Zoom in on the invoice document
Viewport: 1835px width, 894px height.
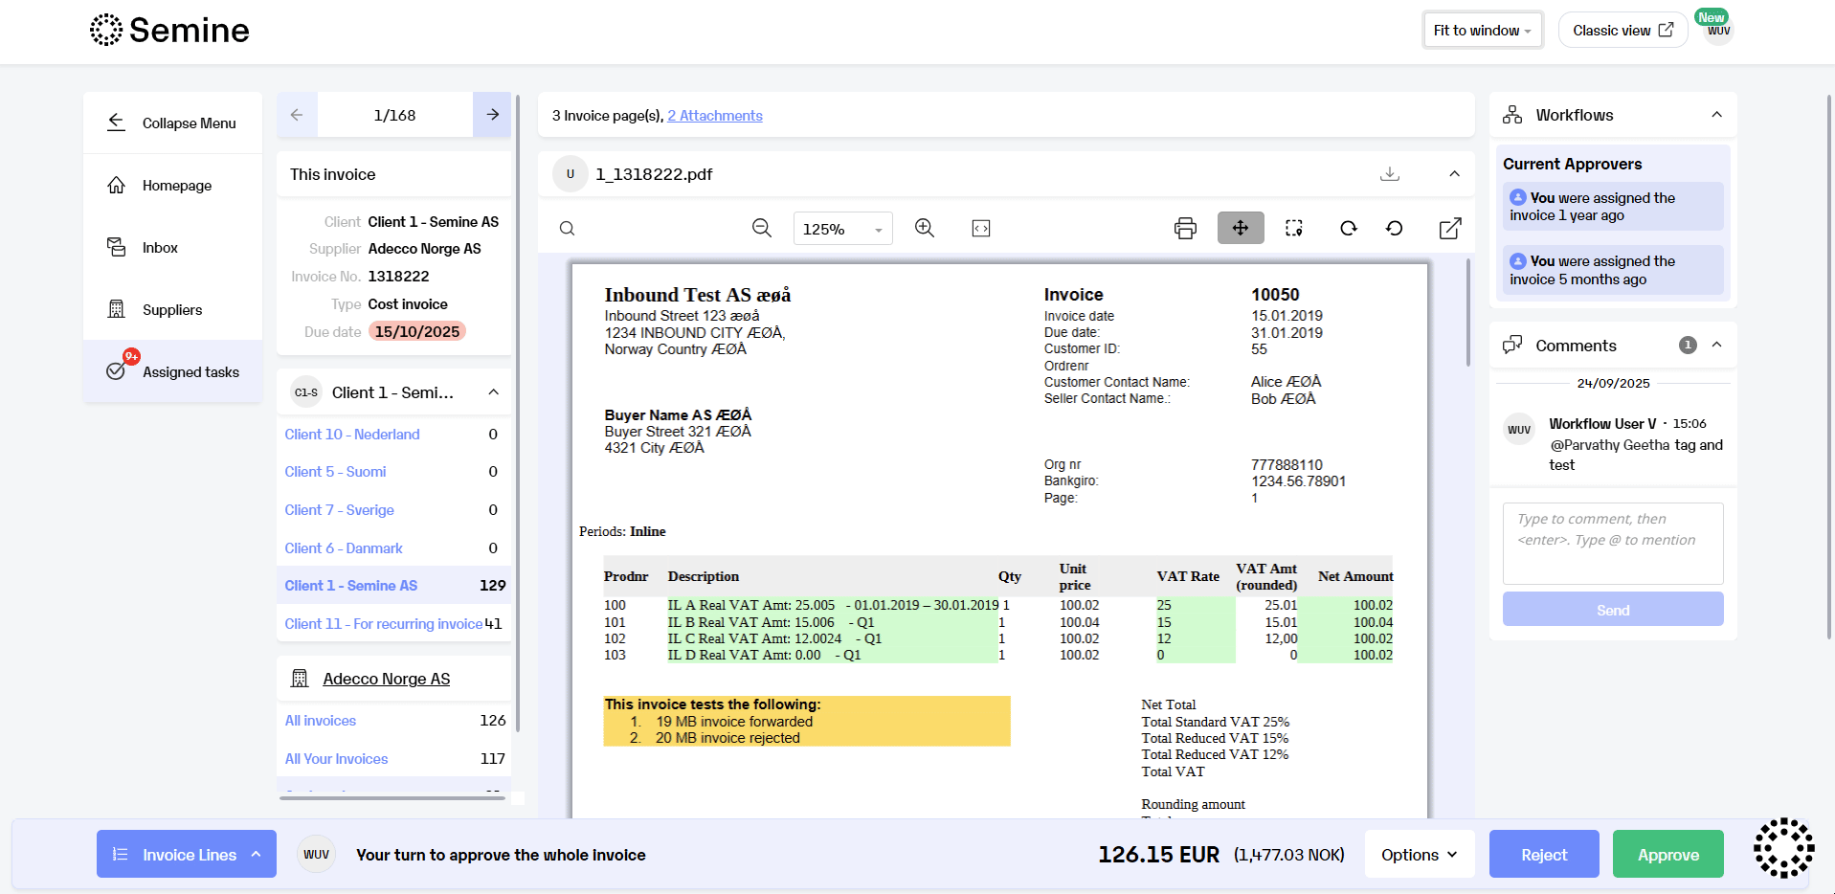924,228
